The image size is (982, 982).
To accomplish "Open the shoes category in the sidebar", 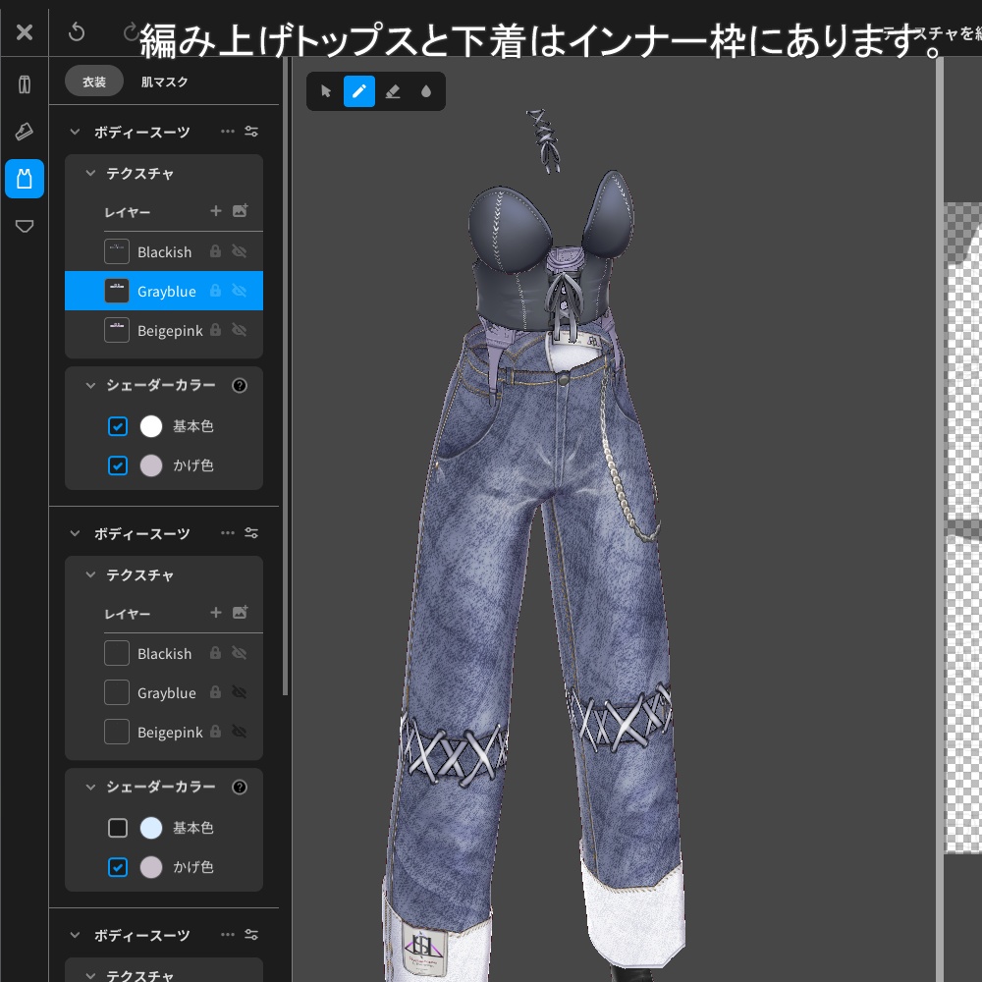I will [25, 132].
